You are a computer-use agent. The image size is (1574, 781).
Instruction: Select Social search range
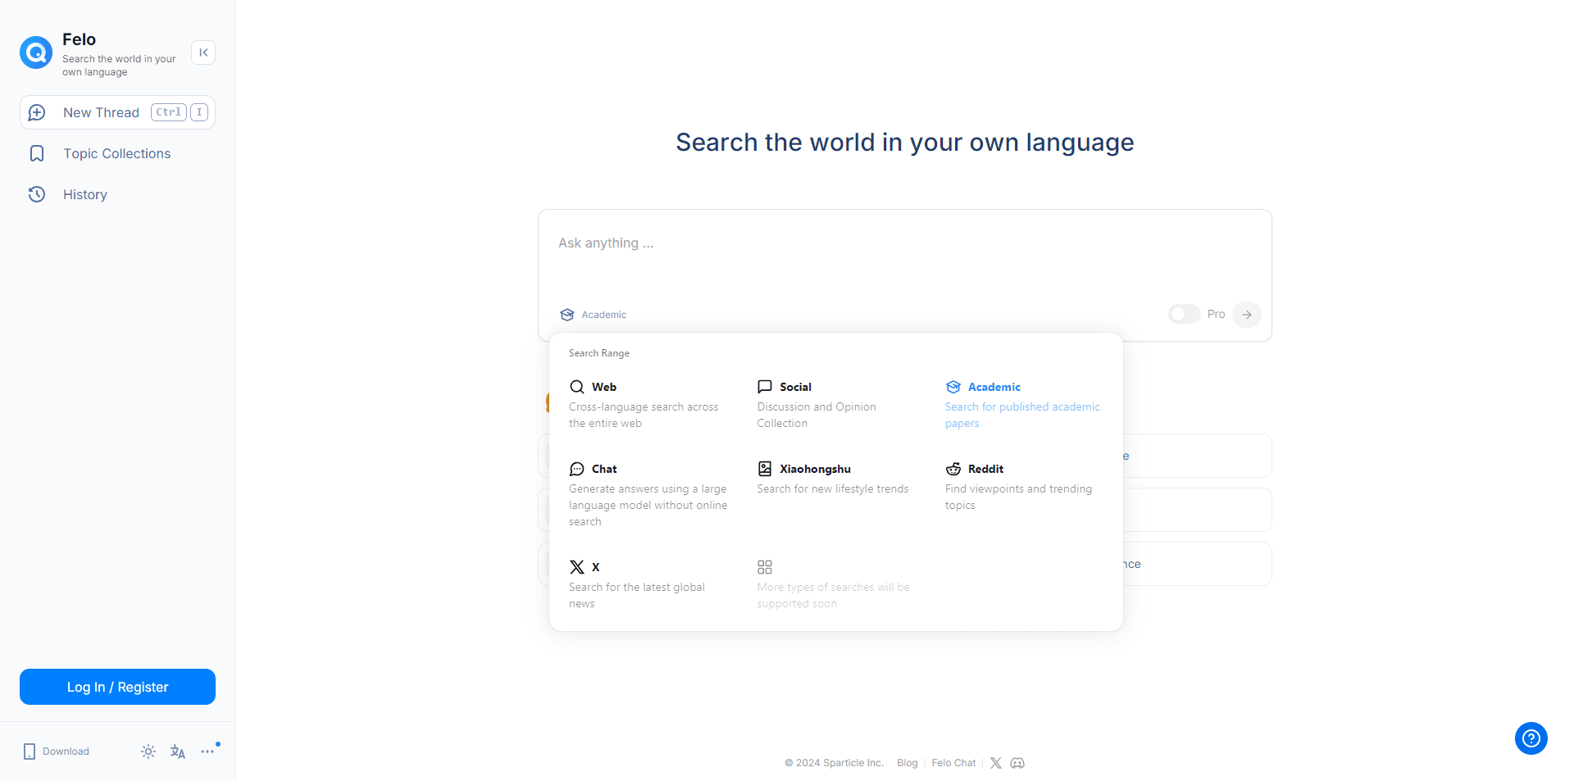(835, 405)
